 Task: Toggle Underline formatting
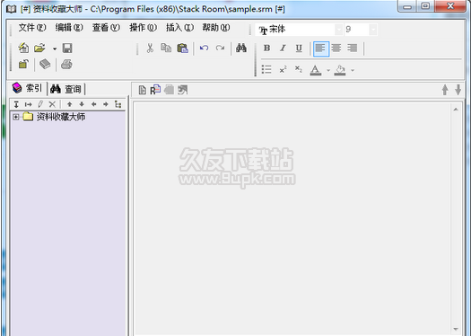[299, 49]
